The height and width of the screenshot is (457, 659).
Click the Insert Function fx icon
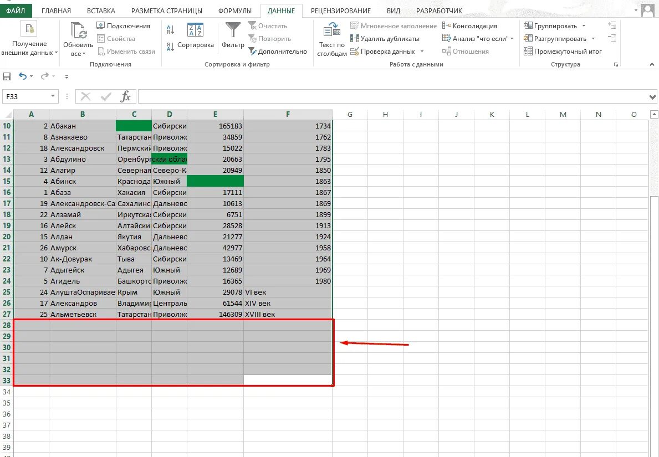click(125, 96)
